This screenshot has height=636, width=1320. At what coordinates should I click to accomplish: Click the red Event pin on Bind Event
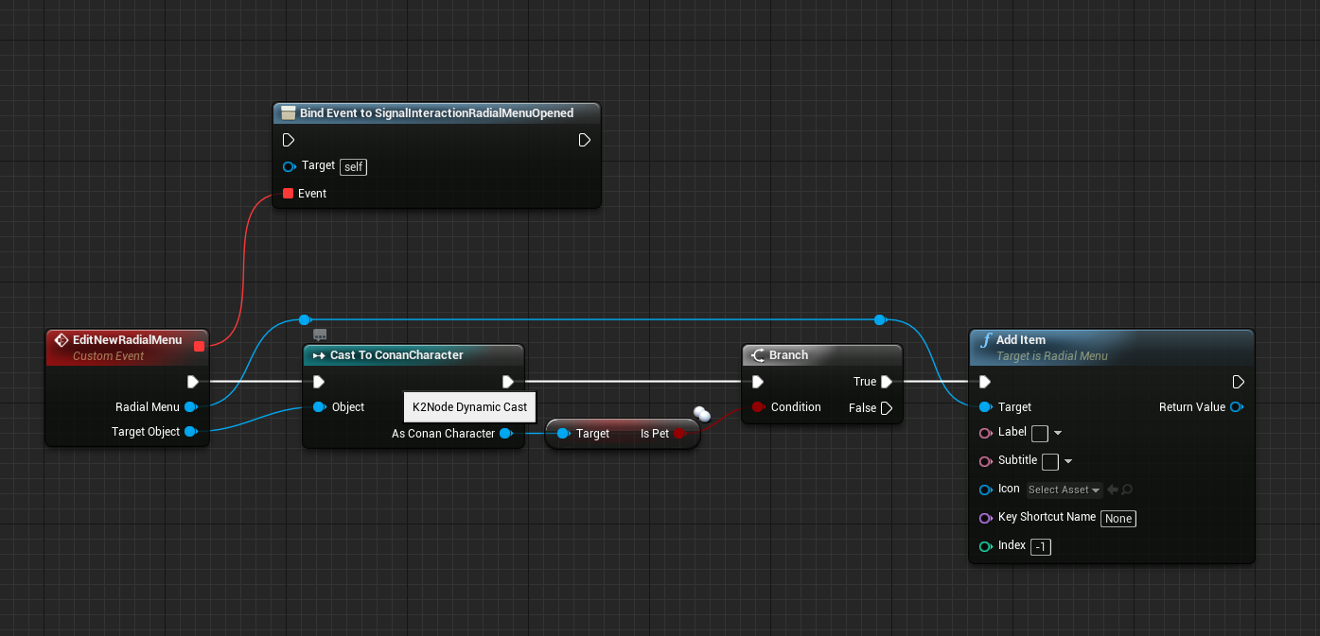[x=289, y=194]
